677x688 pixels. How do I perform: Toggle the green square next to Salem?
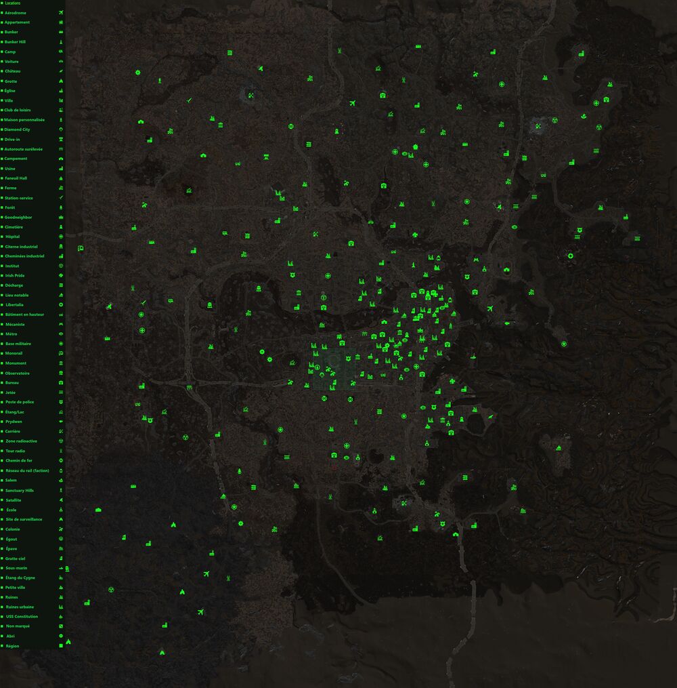2,480
